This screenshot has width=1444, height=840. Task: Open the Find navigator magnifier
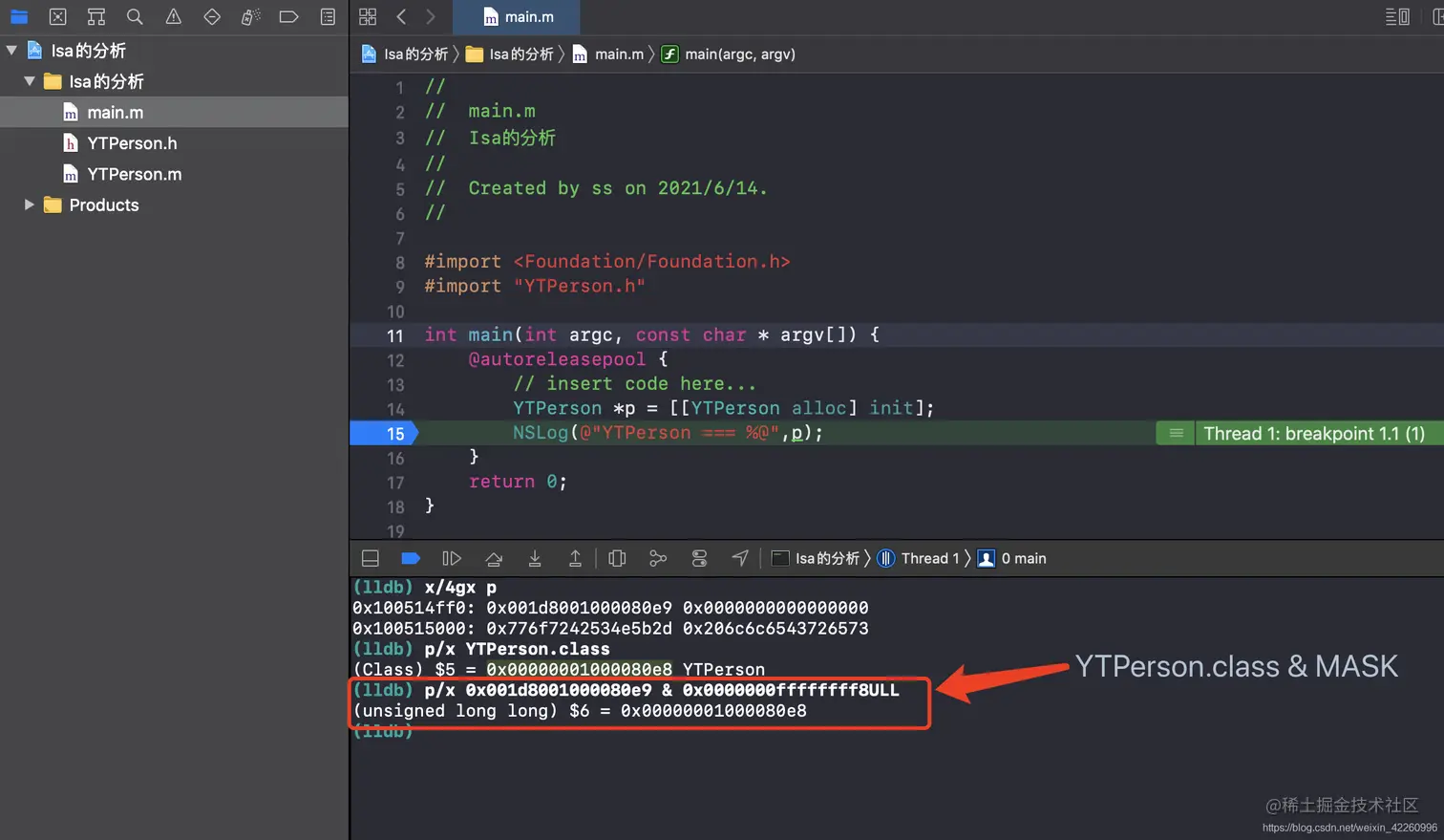coord(135,16)
